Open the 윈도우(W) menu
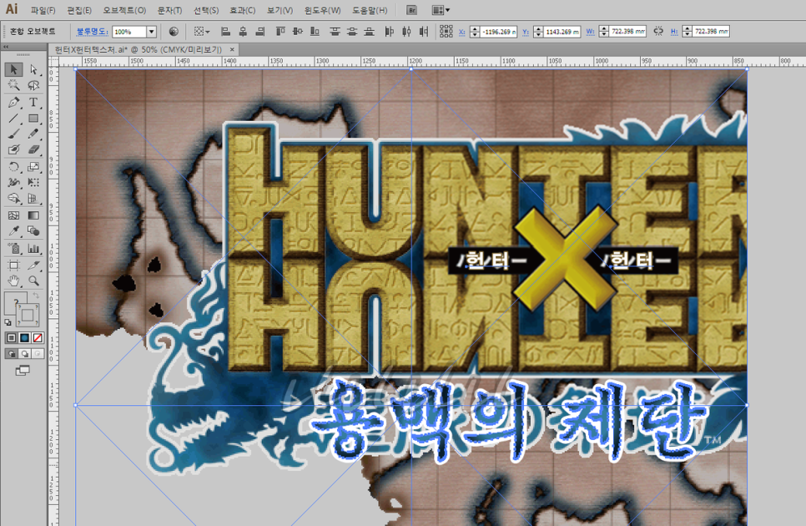Image resolution: width=806 pixels, height=526 pixels. click(322, 10)
